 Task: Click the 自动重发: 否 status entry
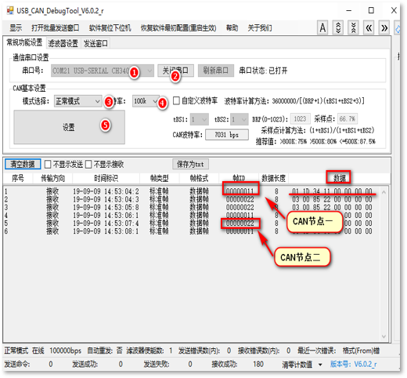click(105, 351)
